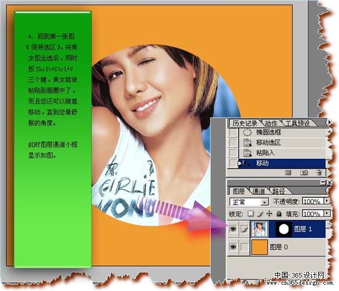The height and width of the screenshot is (291, 339).
Task: Open the 正常 blend mode dropdown
Action: (249, 202)
